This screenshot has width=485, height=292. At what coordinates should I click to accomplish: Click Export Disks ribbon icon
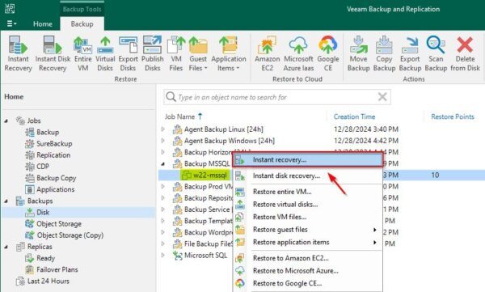pyautogui.click(x=128, y=53)
